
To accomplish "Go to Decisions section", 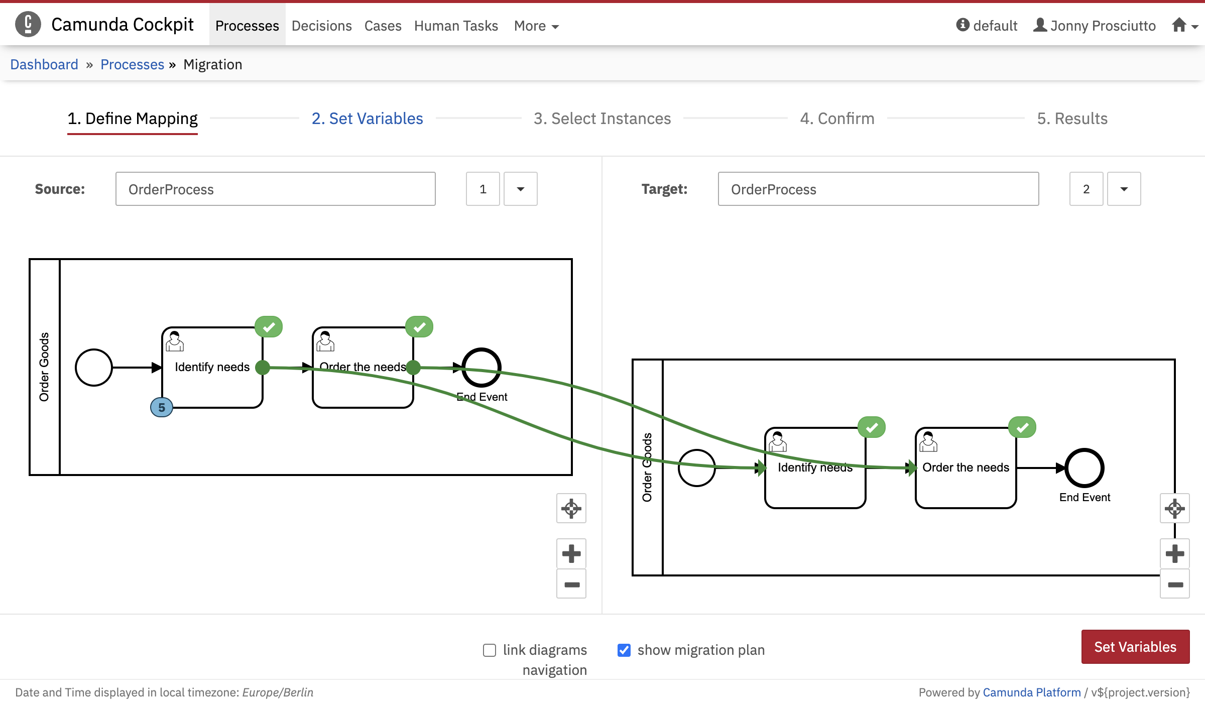I will tap(321, 26).
